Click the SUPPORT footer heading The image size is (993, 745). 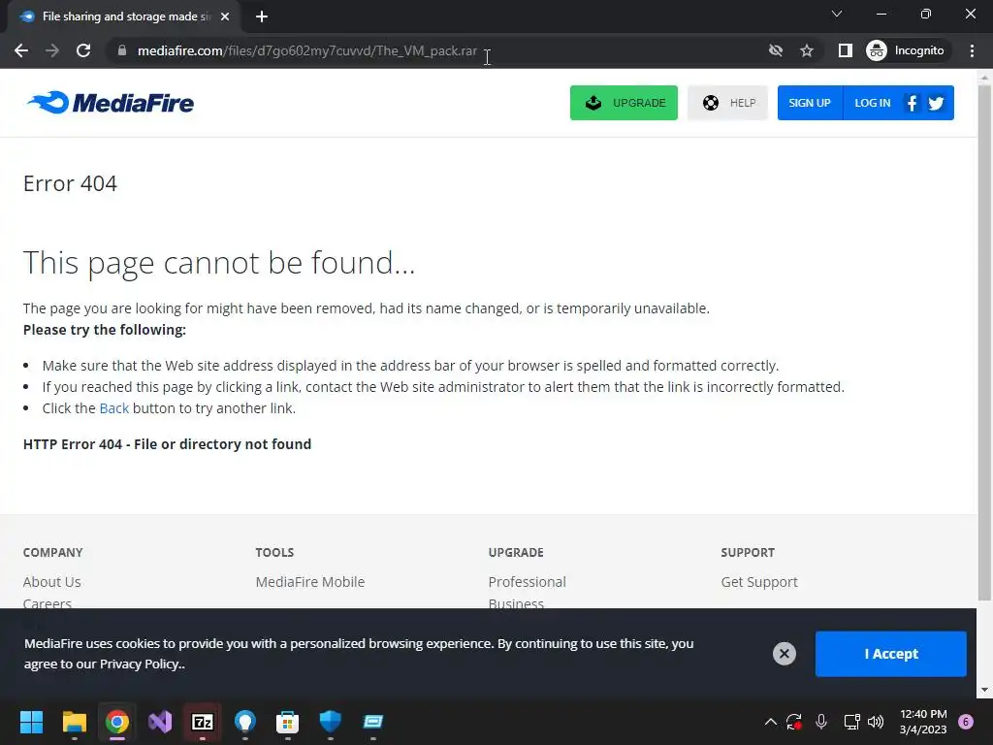(x=748, y=552)
